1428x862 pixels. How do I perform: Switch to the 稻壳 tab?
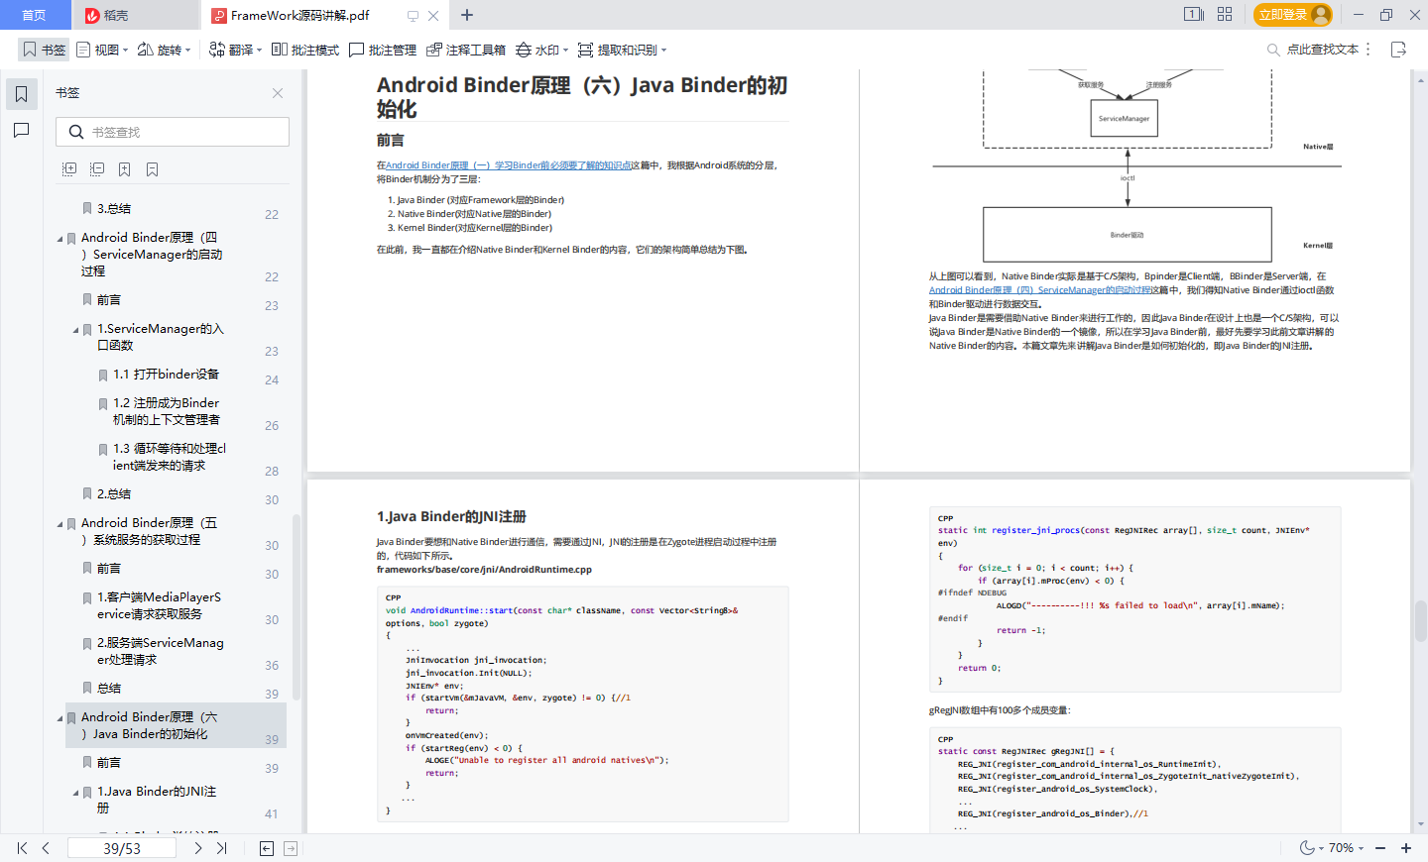137,15
